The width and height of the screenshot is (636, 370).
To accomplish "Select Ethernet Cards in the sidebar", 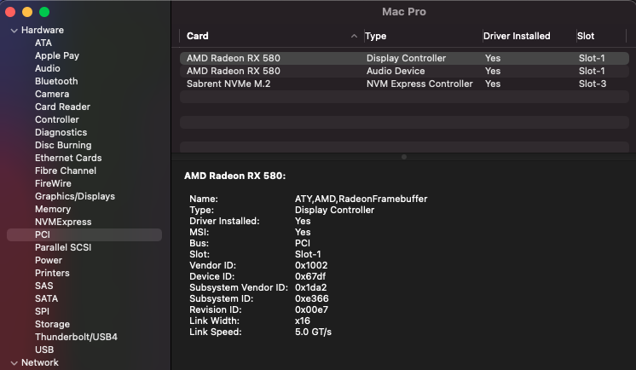I will tap(68, 158).
